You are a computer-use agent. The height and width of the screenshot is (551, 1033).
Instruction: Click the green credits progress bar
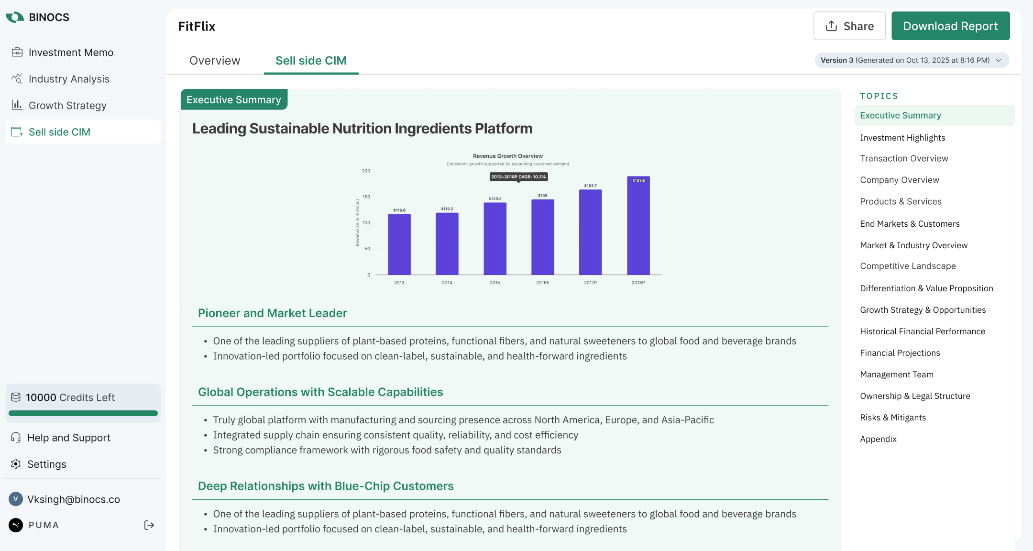tap(83, 413)
